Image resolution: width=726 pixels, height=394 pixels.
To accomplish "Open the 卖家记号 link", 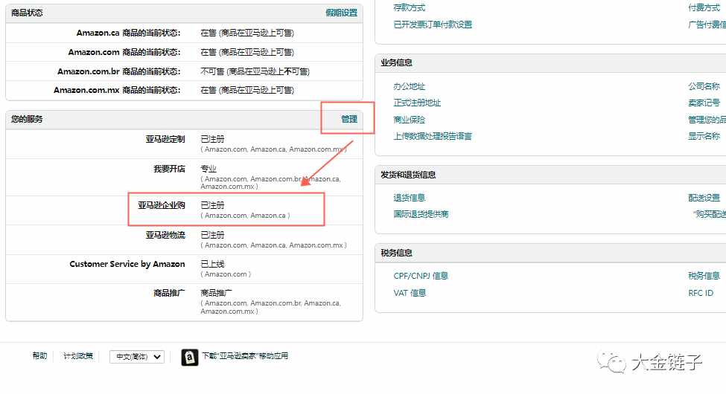I will click(704, 103).
